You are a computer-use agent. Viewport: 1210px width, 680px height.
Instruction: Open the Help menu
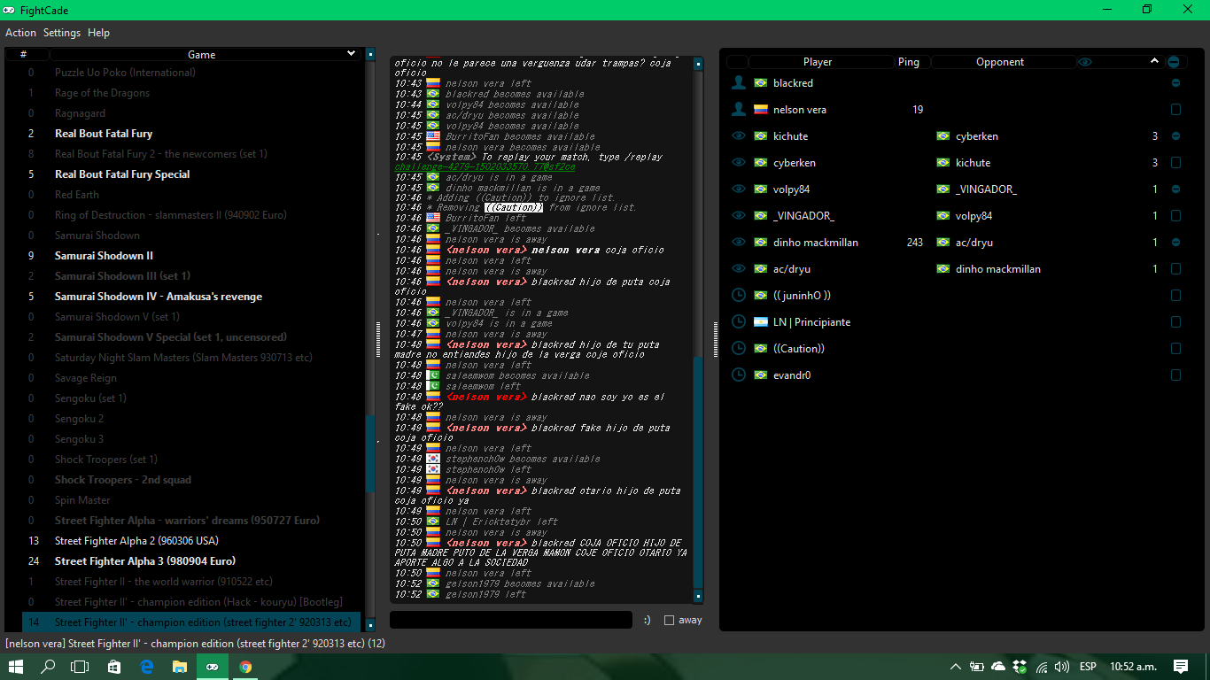(98, 33)
